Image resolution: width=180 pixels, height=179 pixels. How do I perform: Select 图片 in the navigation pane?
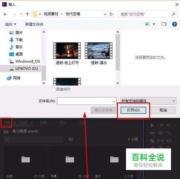click(x=19, y=33)
